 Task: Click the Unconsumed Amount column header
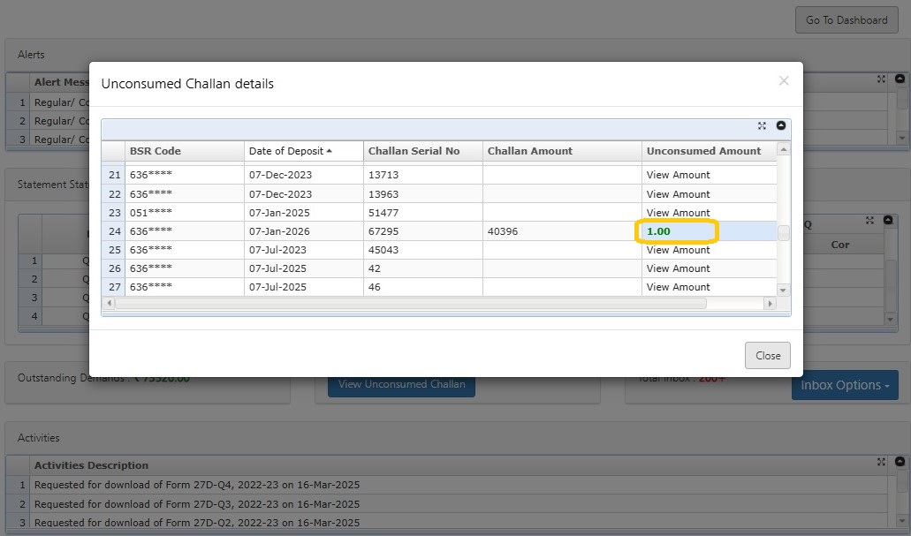(703, 151)
